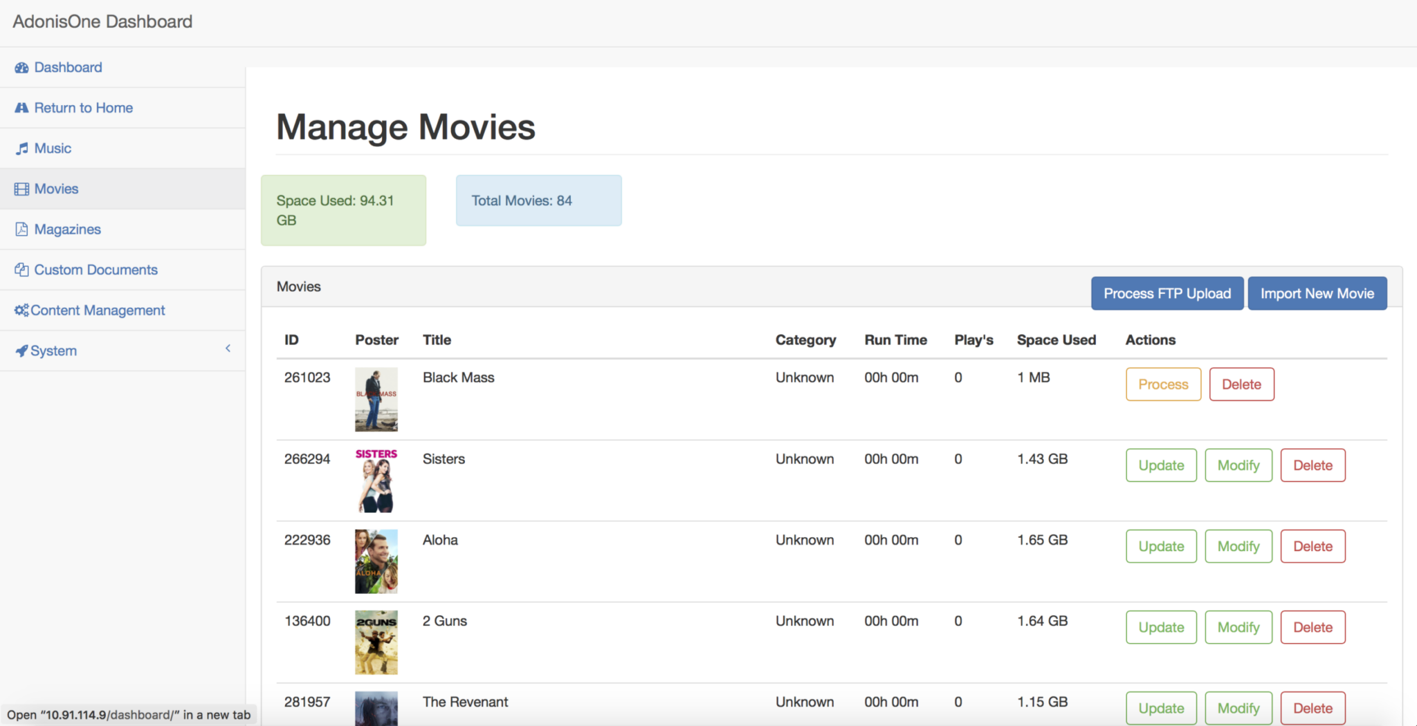This screenshot has height=726, width=1417.
Task: Modify the 2 Guns movie entry
Action: (x=1238, y=627)
